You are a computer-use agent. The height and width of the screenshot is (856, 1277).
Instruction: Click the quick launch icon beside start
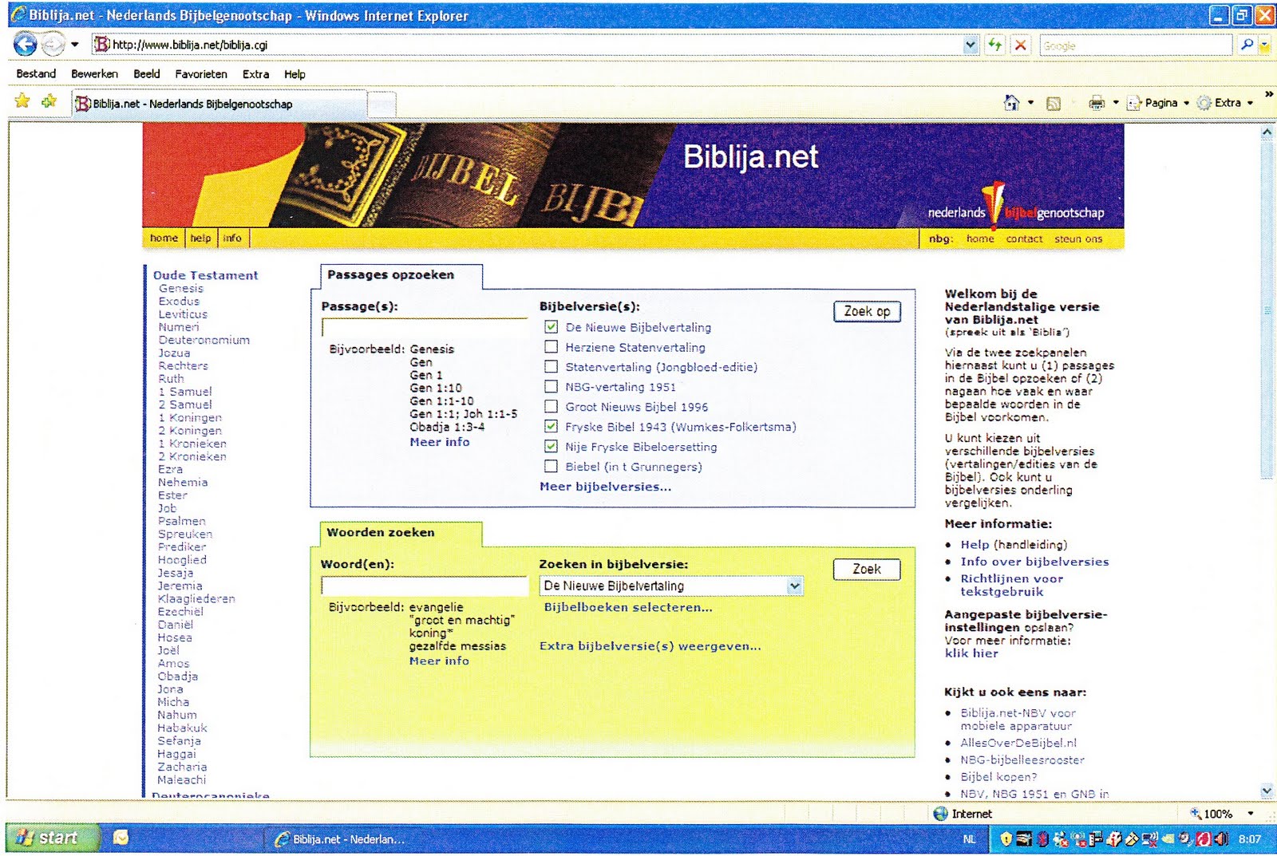point(121,838)
